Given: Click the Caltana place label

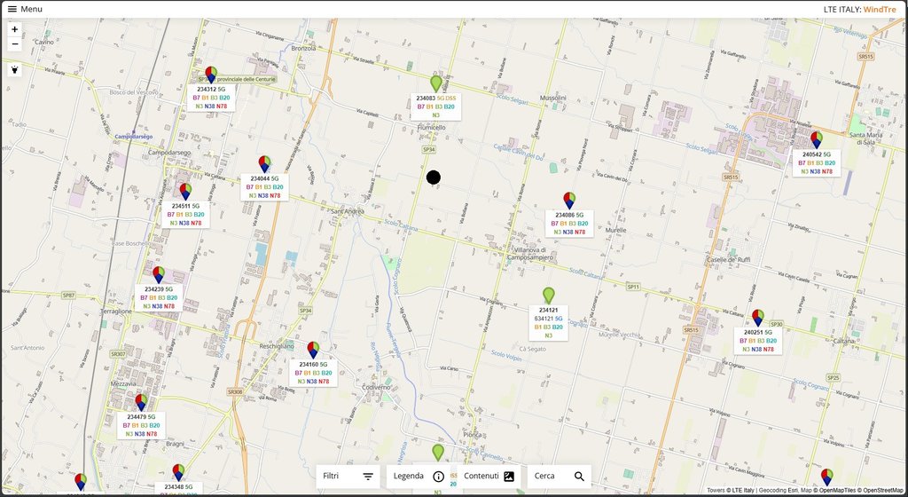Looking at the screenshot, I should 843,341.
